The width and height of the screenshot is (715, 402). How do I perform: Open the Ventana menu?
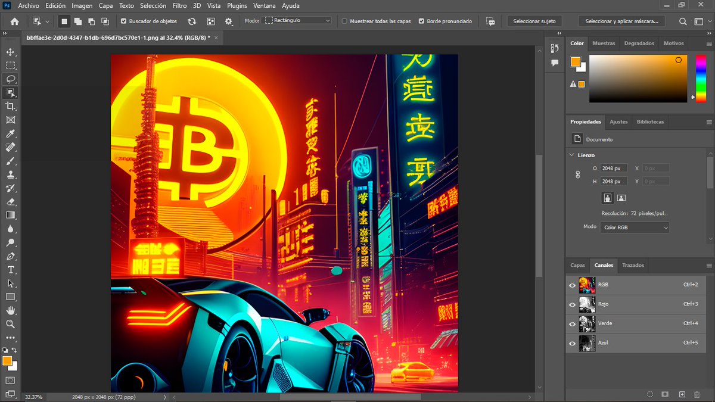tap(265, 5)
